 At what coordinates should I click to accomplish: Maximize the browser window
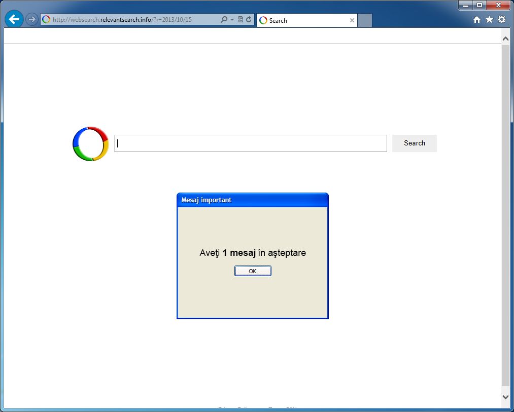pyautogui.click(x=479, y=5)
